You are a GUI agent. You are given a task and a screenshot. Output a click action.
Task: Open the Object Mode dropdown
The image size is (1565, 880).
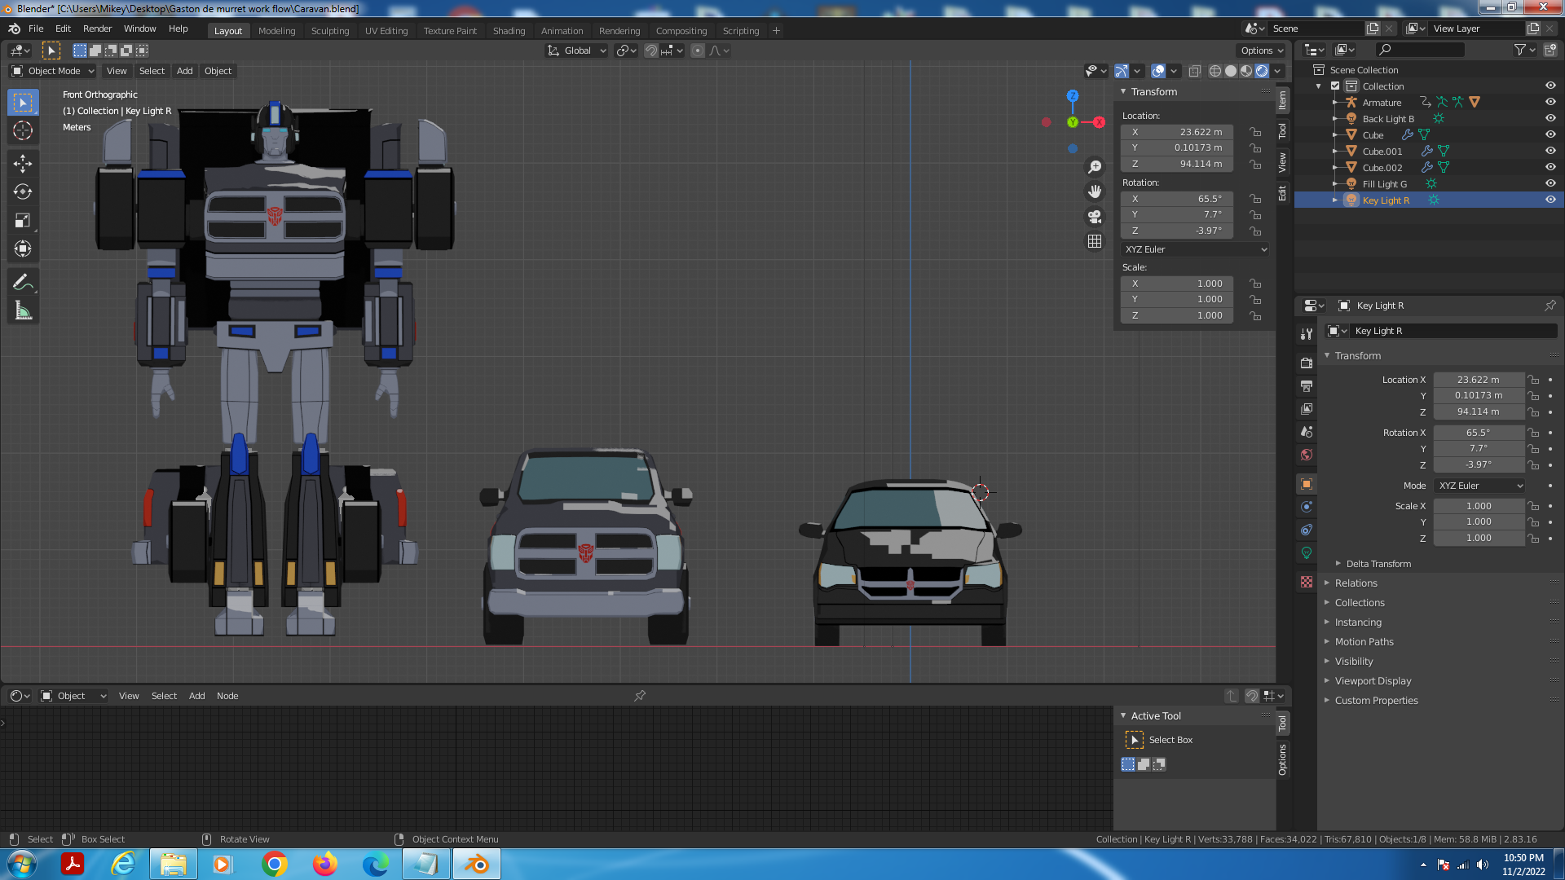[x=54, y=71]
